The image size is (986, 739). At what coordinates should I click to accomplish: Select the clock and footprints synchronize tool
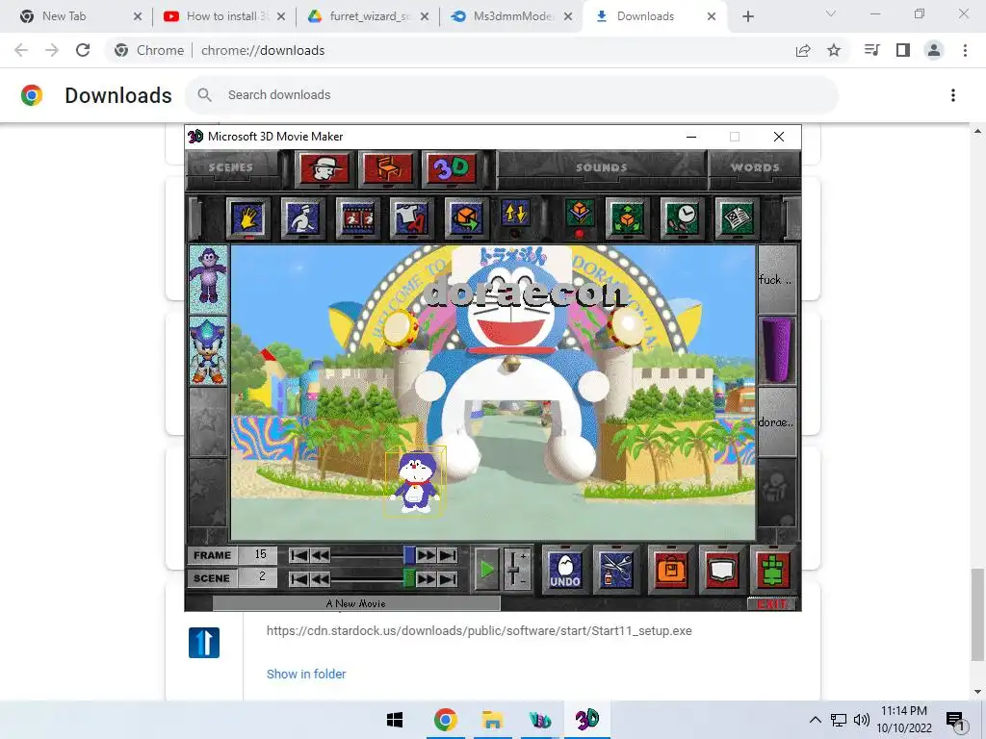coord(682,218)
